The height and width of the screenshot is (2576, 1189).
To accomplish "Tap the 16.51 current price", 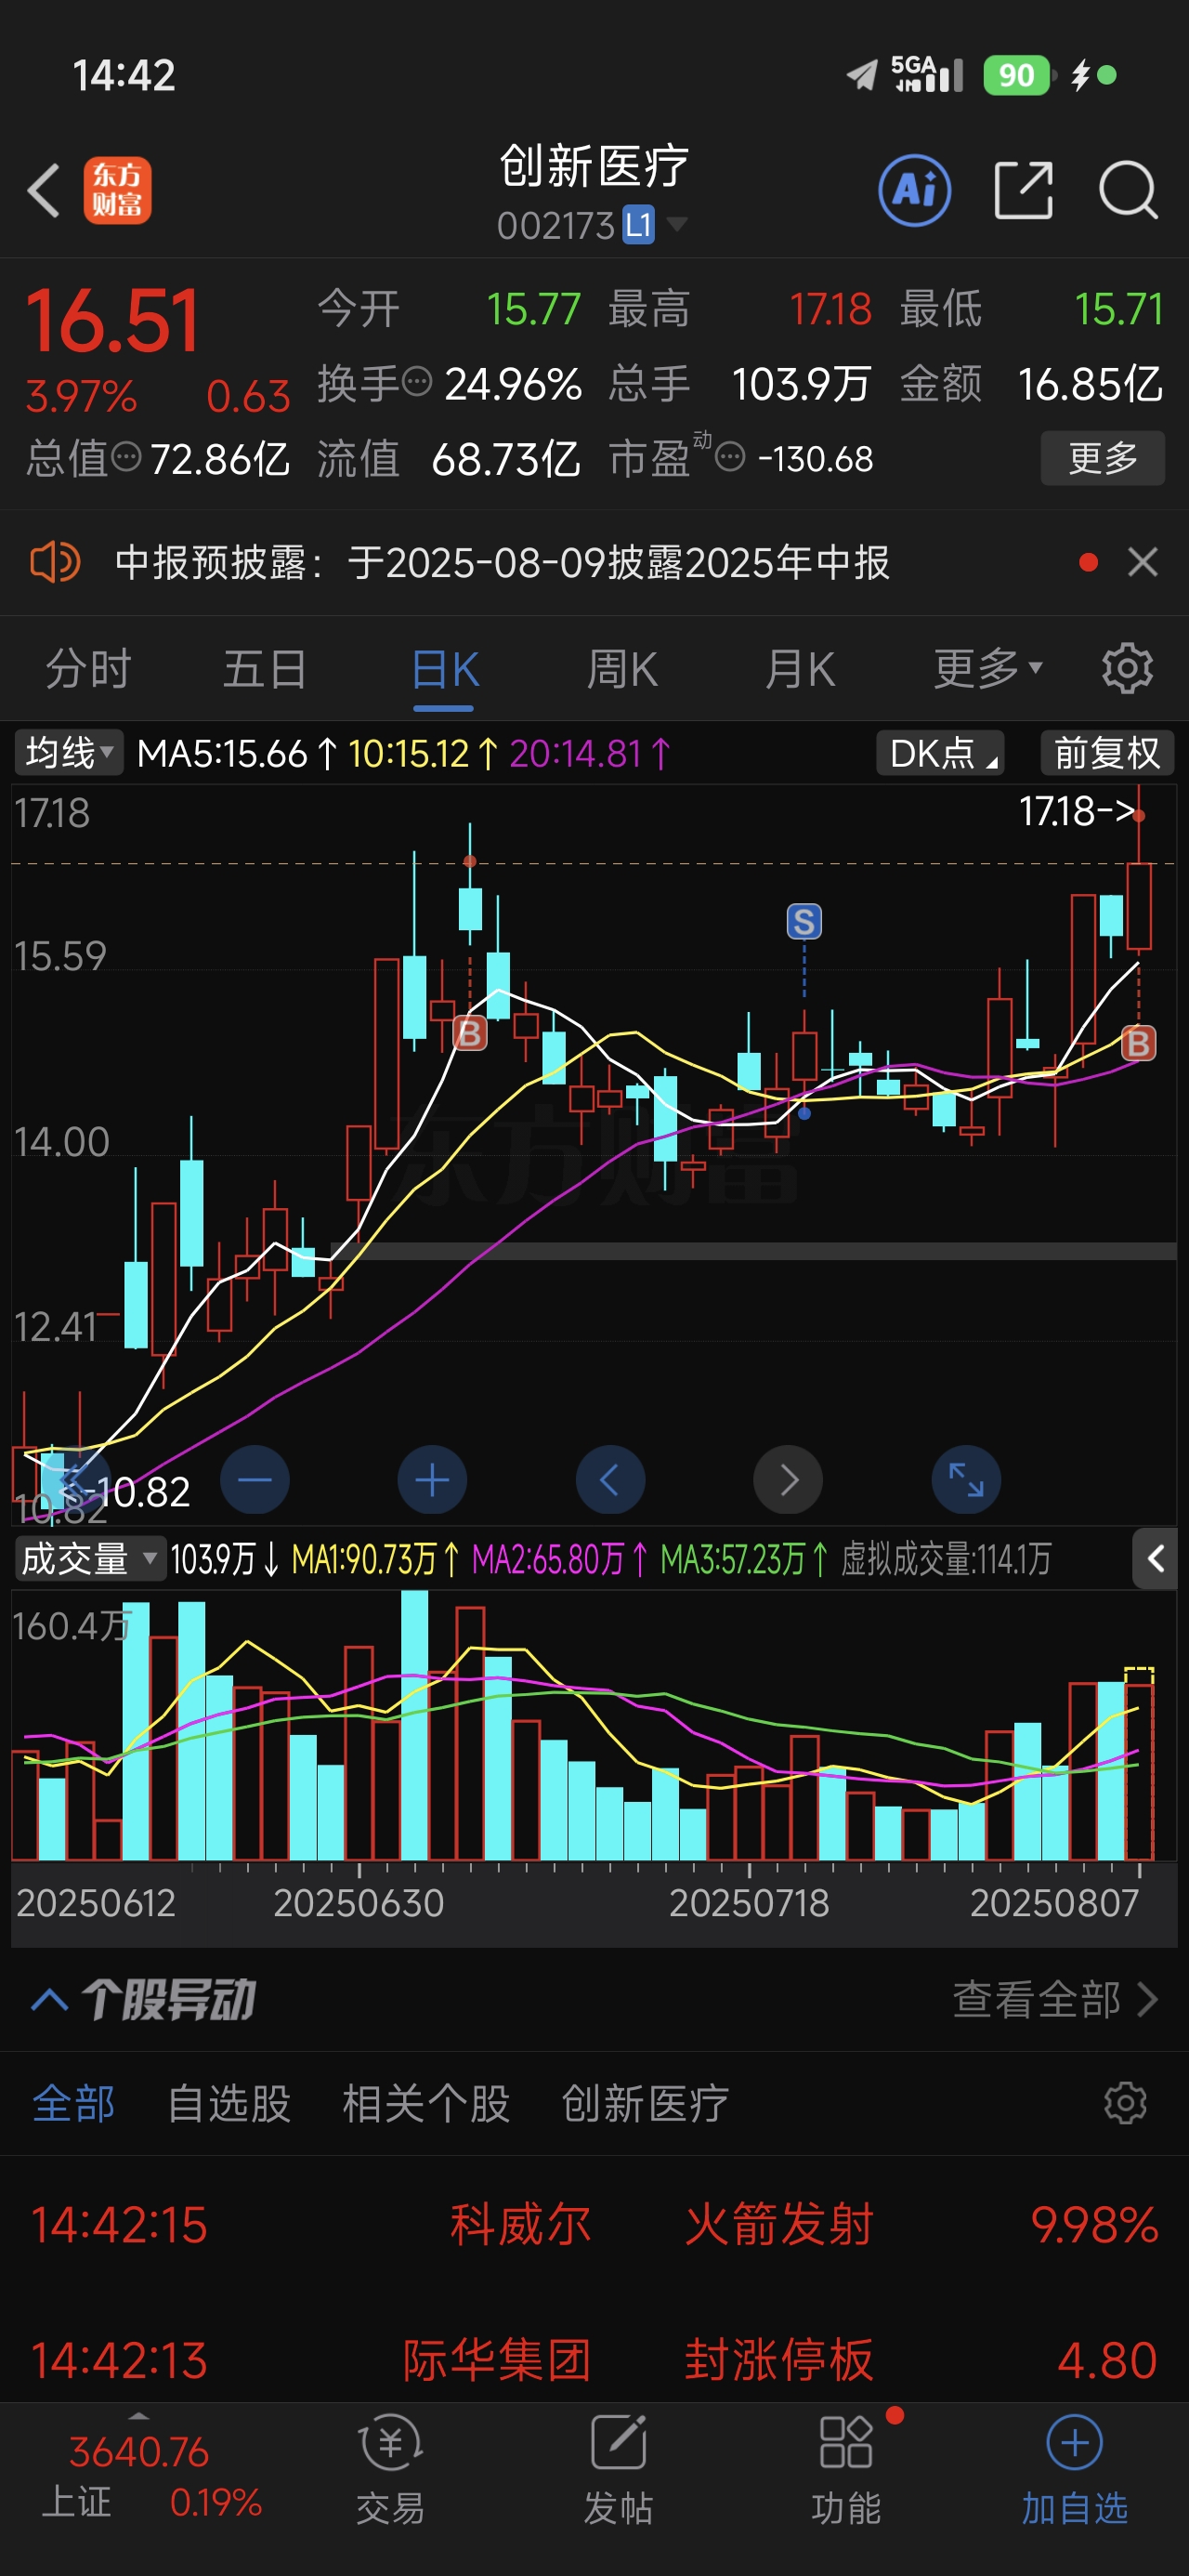I will [x=112, y=321].
